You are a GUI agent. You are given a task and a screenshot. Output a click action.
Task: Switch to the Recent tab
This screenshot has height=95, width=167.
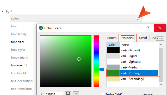pyautogui.click(x=112, y=38)
